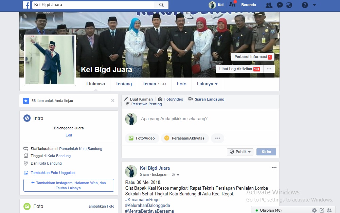Image resolution: width=340 pixels, height=213 pixels.
Task: Click the create group chat icon
Action: pyautogui.click(x=329, y=210)
